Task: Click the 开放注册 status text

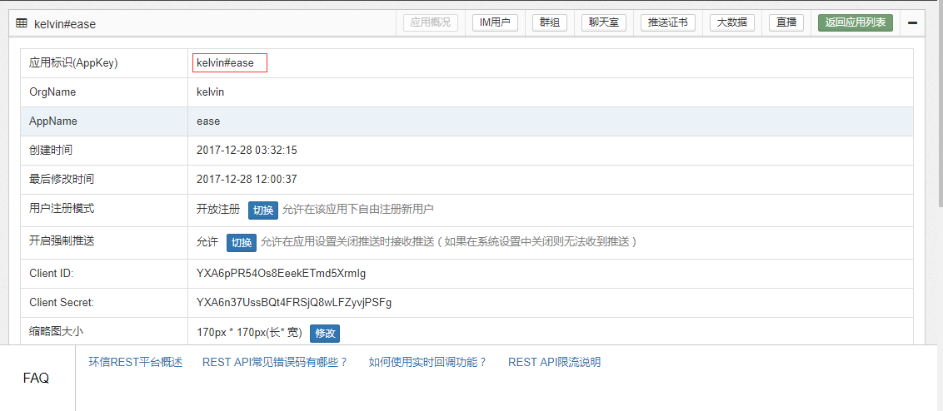Action: click(217, 210)
